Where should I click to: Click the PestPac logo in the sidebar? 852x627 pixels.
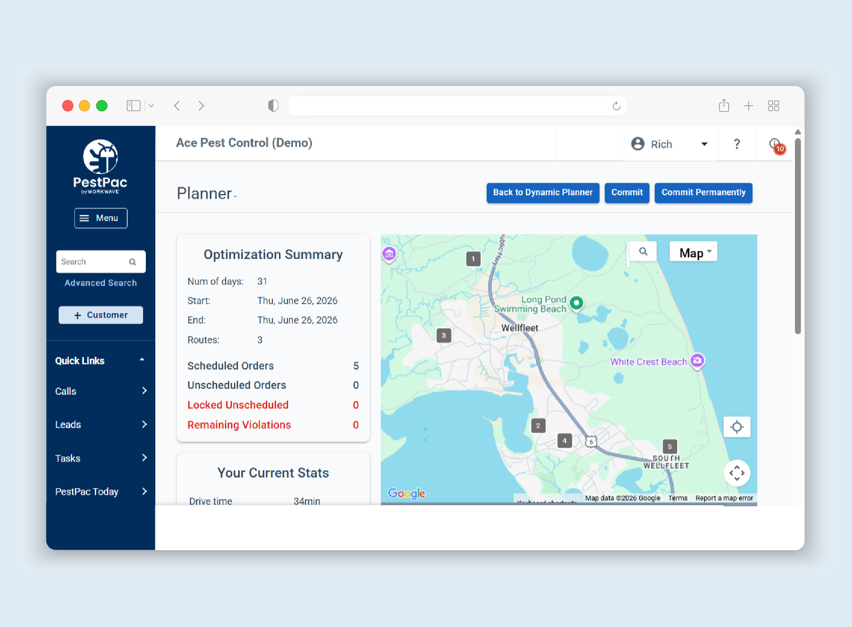coord(100,167)
